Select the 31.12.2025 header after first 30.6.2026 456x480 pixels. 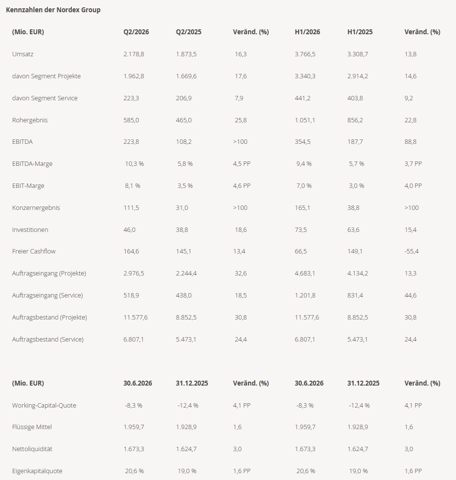[192, 383]
